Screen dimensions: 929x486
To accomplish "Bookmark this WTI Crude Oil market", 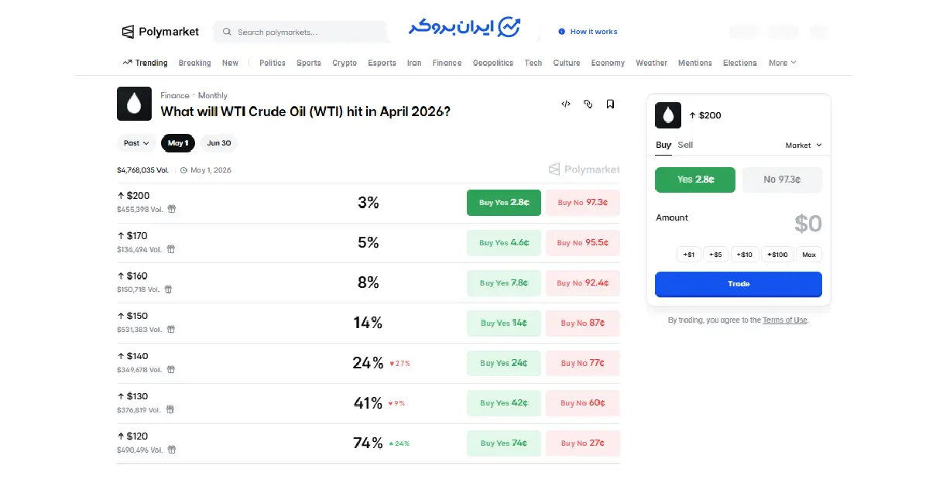I will click(x=610, y=104).
